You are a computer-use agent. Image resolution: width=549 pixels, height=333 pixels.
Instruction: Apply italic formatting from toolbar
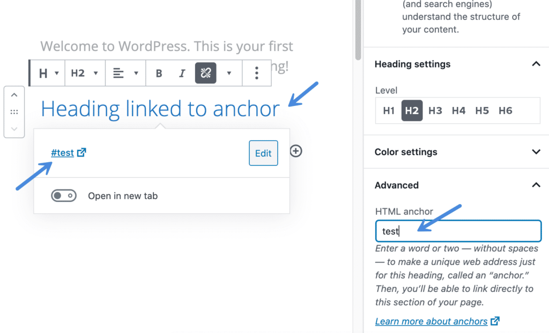[x=182, y=73]
